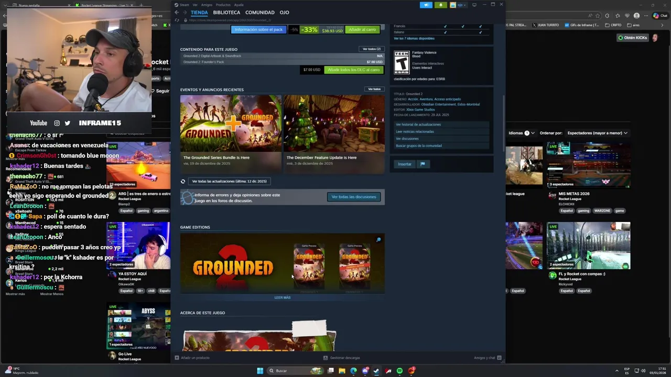Viewport: 671px width, 377px height.
Task: Click LEER MÁS under game editions
Action: [x=282, y=297]
